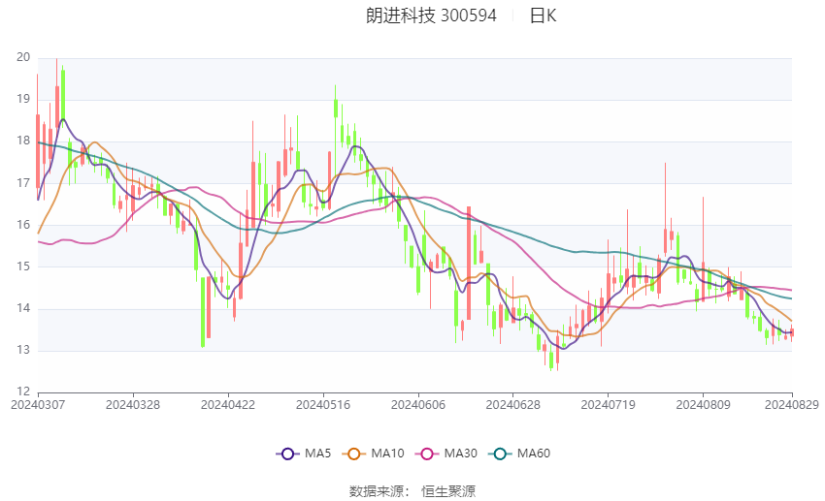This screenshot has width=825, height=501.
Task: Click the 日K label in title
Action: click(543, 16)
